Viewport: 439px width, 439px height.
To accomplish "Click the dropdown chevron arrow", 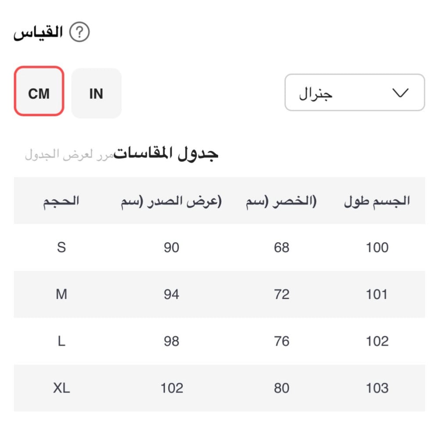I will coord(399,93).
